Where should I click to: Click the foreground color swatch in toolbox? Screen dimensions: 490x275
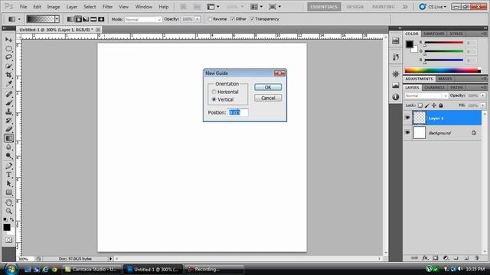pyautogui.click(x=7, y=227)
